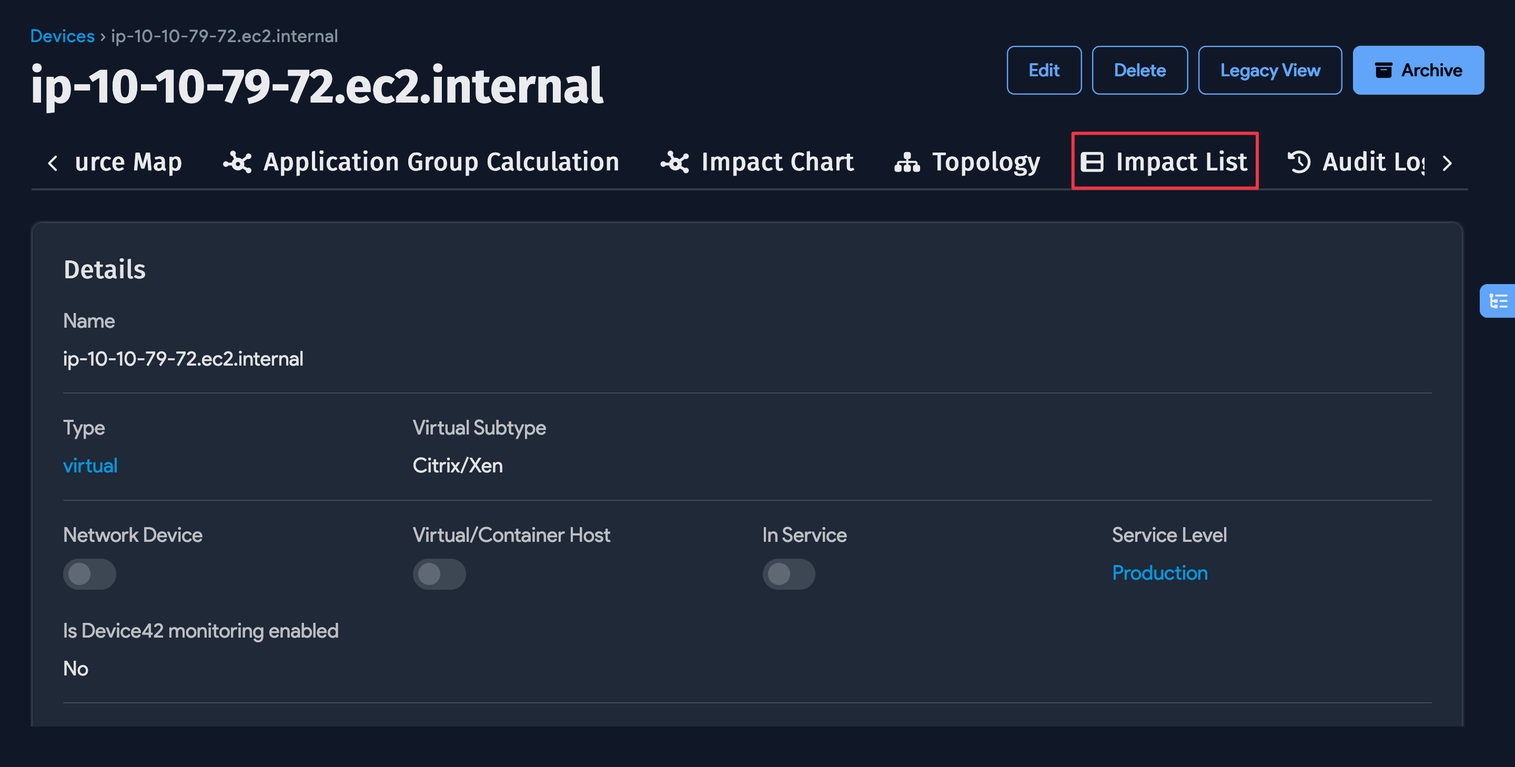Image resolution: width=1515 pixels, height=767 pixels.
Task: Click left chevron to scroll tabs back
Action: coord(53,164)
